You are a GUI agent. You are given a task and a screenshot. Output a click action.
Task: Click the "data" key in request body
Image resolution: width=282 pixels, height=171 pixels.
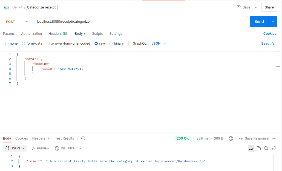pos(30,59)
